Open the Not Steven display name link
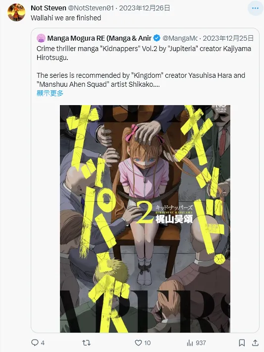Image resolution: width=264 pixels, height=352 pixels. tap(49, 8)
